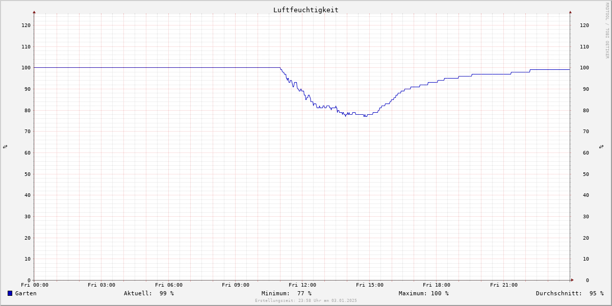Click the 20 label on the right axis
Image resolution: width=612 pixels, height=306 pixels.
(x=586, y=238)
